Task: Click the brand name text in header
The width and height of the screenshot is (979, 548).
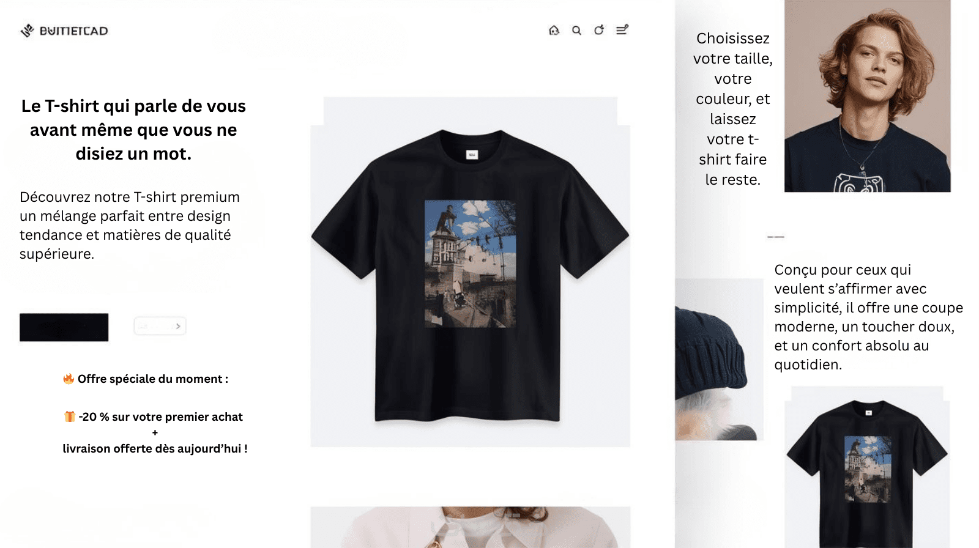Action: click(x=74, y=31)
